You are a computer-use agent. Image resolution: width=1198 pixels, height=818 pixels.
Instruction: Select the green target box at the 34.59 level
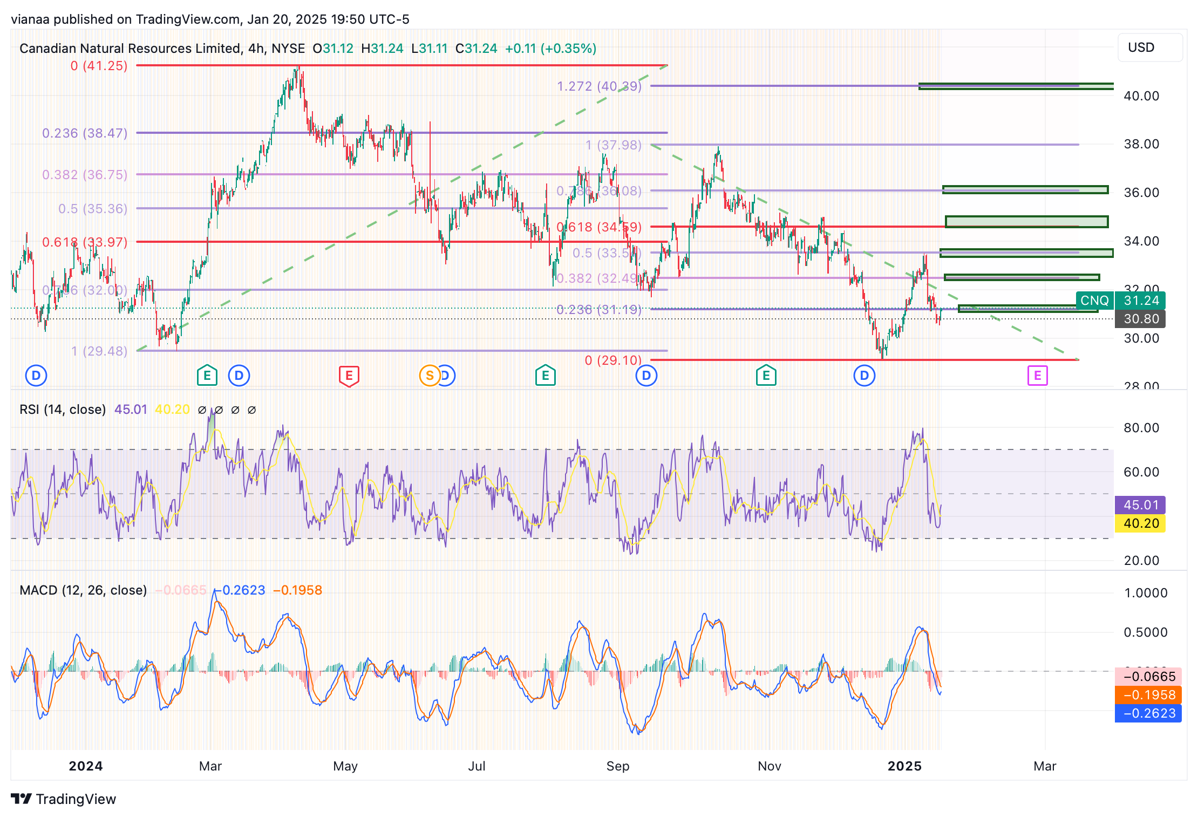[1026, 222]
